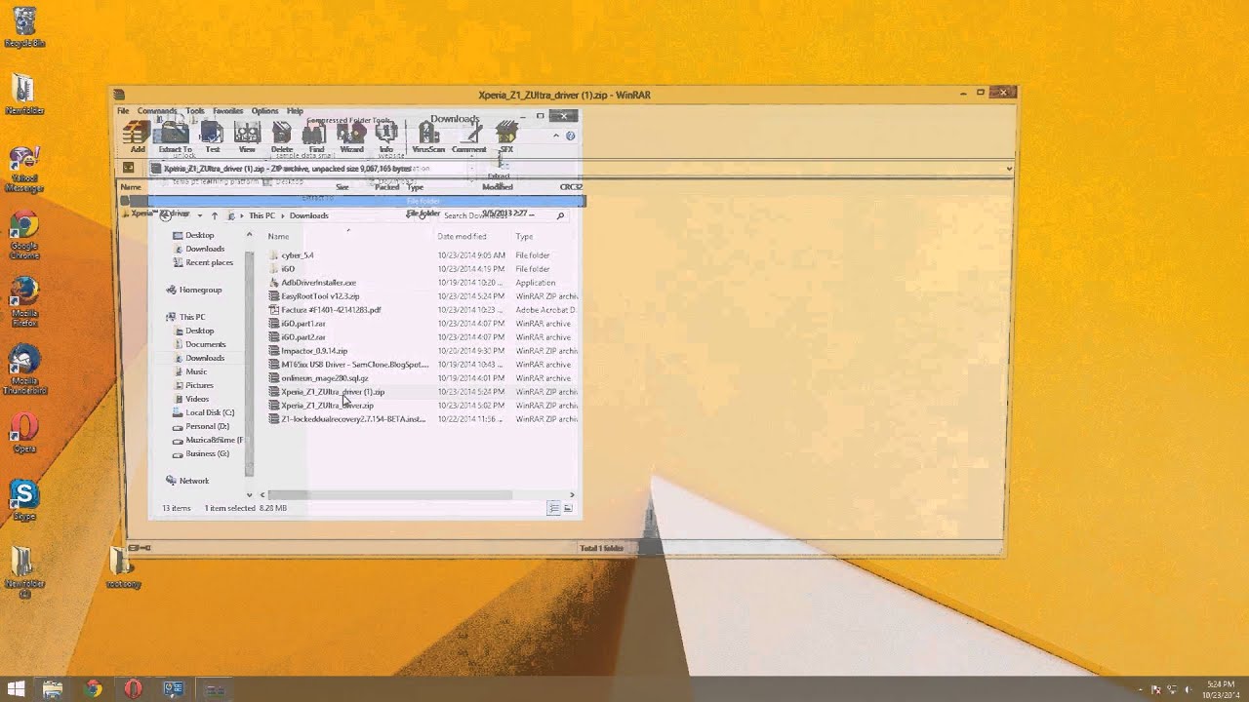Open the WinRAR Commands menu
The image size is (1249, 702).
coord(157,111)
